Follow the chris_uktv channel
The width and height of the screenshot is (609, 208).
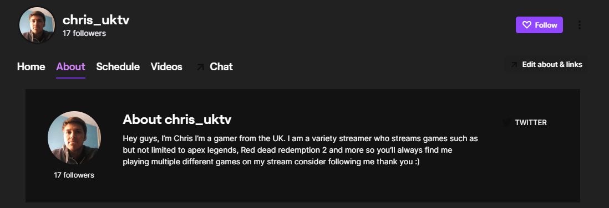[539, 25]
